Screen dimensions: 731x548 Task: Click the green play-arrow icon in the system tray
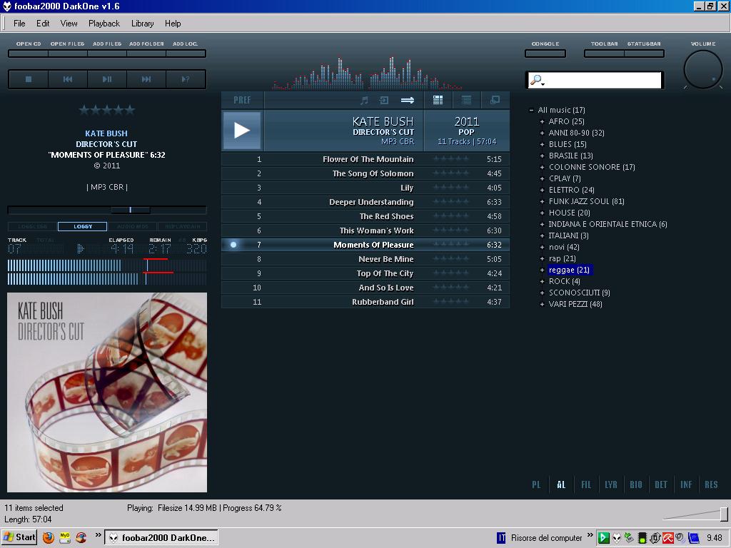603,538
